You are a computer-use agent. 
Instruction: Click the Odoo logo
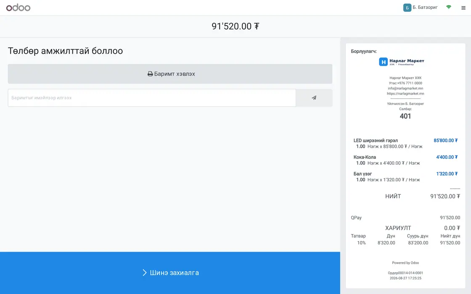coord(19,8)
